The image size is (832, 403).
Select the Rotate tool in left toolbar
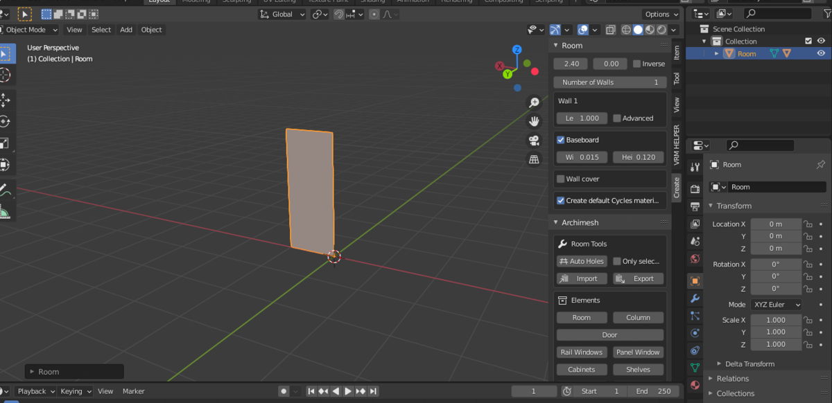[x=5, y=122]
